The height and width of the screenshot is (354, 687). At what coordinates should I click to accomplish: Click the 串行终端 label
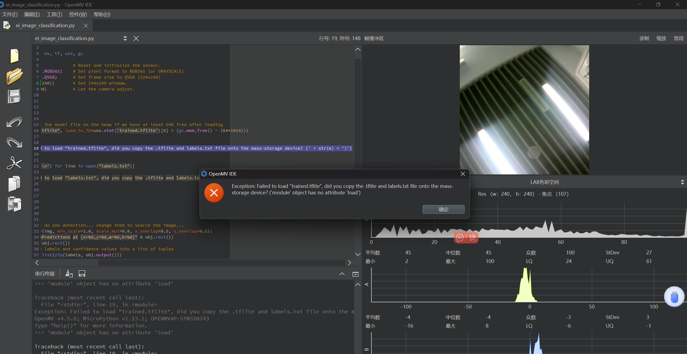coord(45,274)
